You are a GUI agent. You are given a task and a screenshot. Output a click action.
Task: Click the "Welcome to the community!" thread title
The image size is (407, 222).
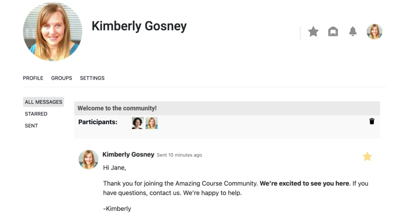[x=117, y=108]
